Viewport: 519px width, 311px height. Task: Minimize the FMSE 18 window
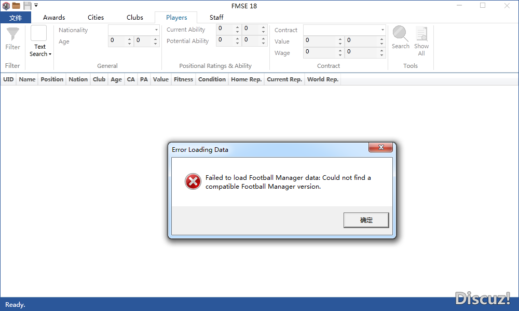tap(459, 6)
